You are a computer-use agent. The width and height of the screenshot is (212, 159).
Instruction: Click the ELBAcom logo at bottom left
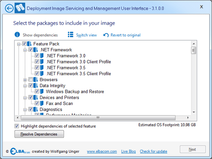click(x=20, y=151)
